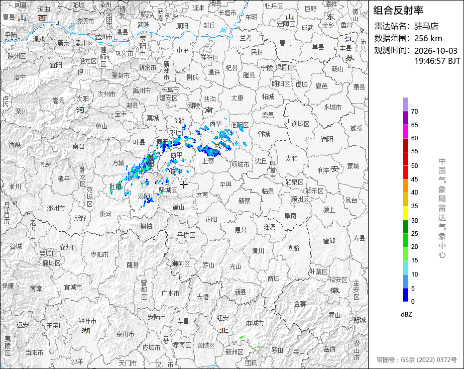Click the 'dBZ' unit label
The image size is (464, 369).
coord(406,315)
